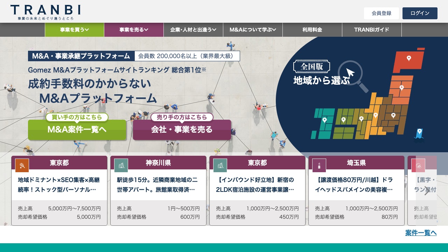The width and height of the screenshot is (448, 252).
Task: Select 全国版 地域から選ぶ map banner
Action: 321,73
